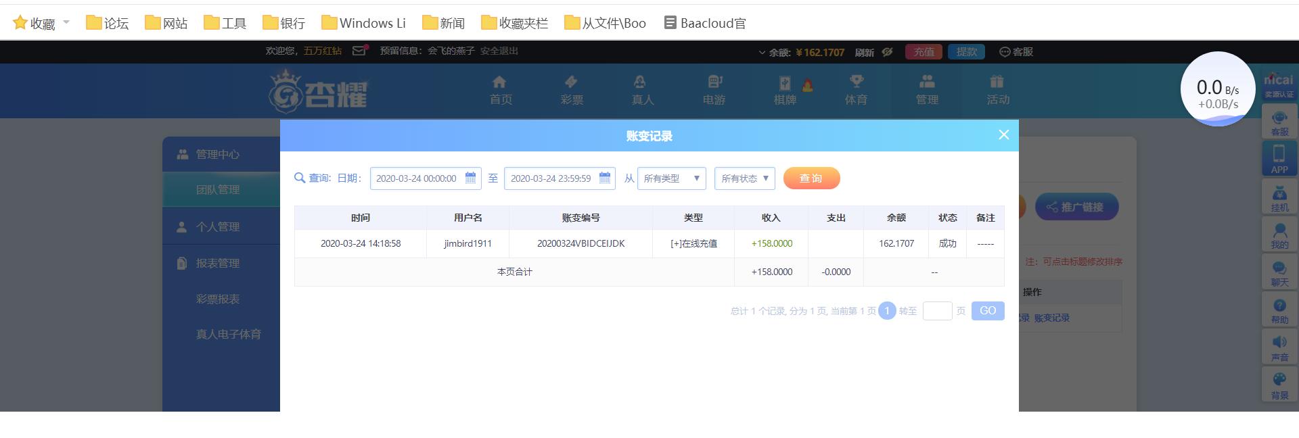Image resolution: width=1299 pixels, height=438 pixels.
Task: Open the APP download sidebar icon
Action: (1279, 160)
